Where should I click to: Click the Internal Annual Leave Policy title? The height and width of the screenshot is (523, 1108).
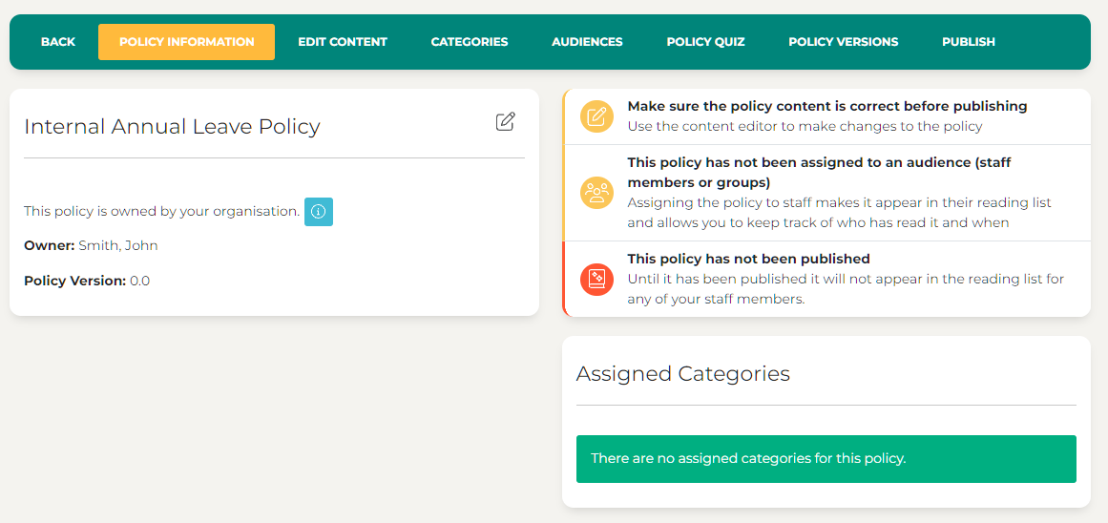click(172, 127)
